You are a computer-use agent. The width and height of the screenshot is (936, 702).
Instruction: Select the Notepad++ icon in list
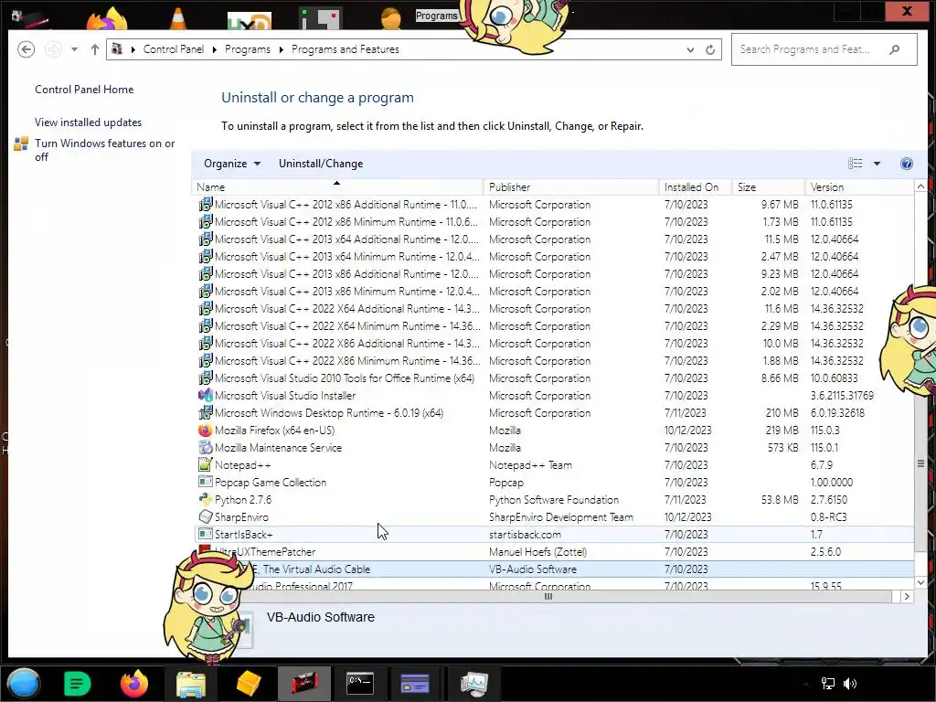click(x=205, y=465)
